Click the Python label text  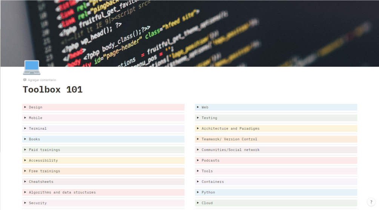(208, 192)
